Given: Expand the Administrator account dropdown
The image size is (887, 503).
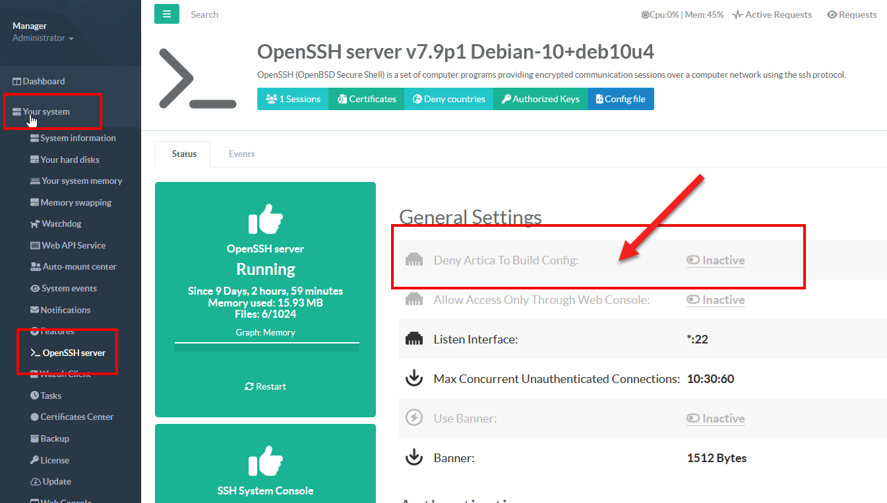Looking at the screenshot, I should click(43, 38).
